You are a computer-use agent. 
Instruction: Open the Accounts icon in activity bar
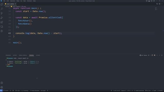(2, 83)
